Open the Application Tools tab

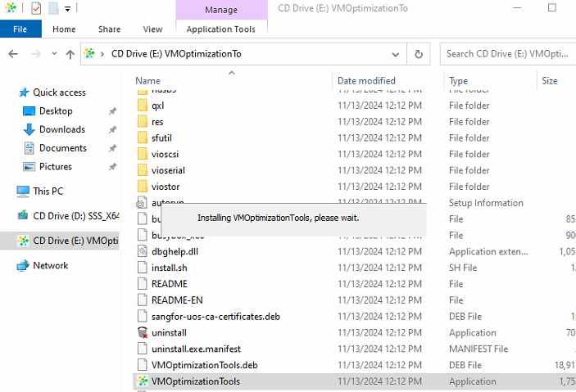pos(220,29)
